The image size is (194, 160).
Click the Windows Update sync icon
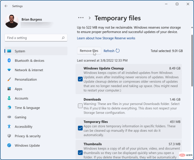[9, 145]
